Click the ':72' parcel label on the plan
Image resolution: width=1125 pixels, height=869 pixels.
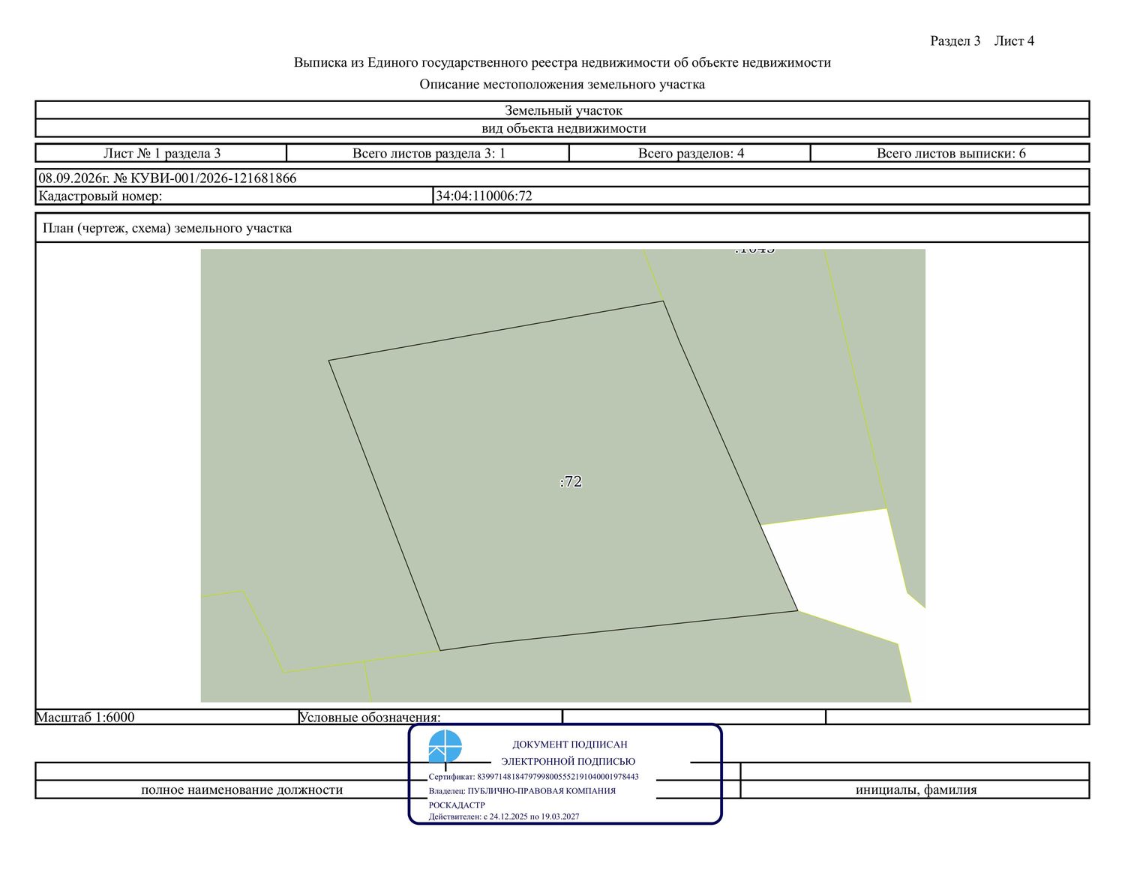coord(571,482)
